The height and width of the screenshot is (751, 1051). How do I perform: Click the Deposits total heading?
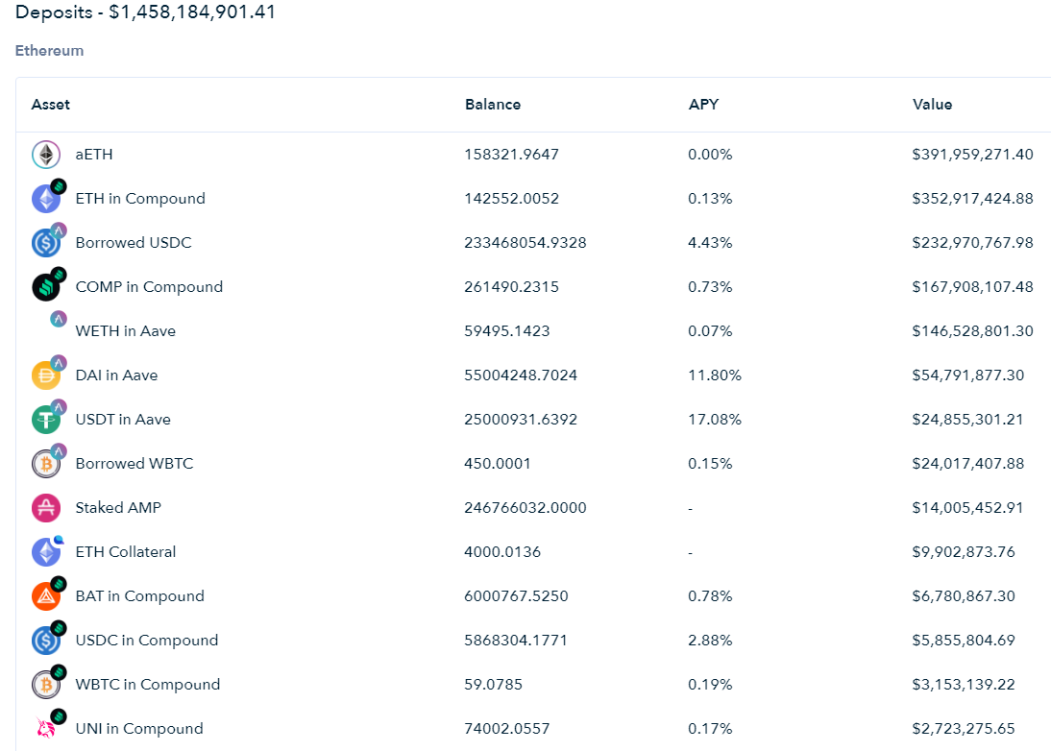click(x=145, y=12)
